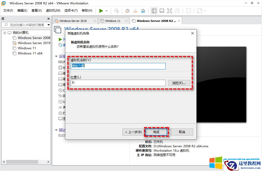Open the console view icon
This screenshot has height=171, width=262.
coord(188,11)
